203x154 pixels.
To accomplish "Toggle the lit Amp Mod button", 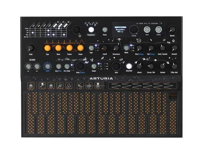I will (x=129, y=66).
